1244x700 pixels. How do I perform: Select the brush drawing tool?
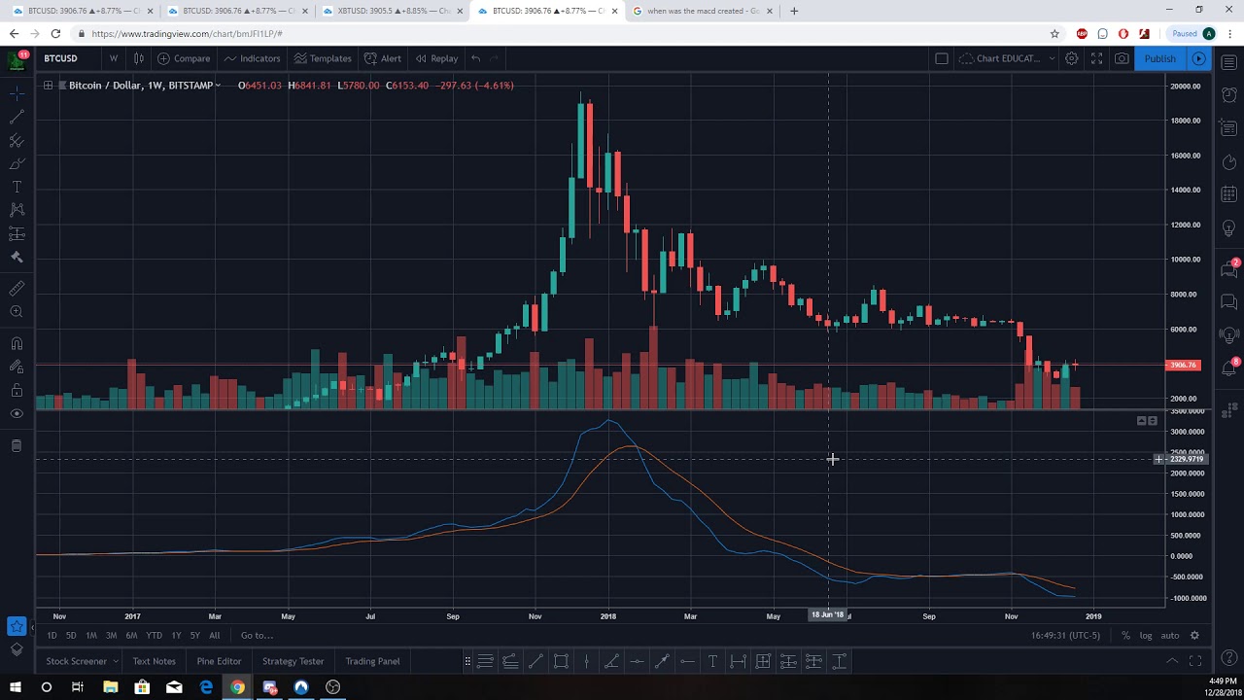tap(17, 163)
